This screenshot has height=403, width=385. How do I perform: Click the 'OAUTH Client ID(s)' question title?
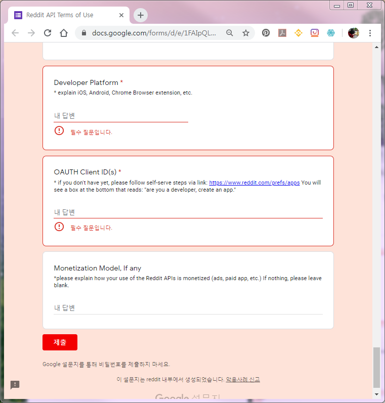[x=85, y=172]
